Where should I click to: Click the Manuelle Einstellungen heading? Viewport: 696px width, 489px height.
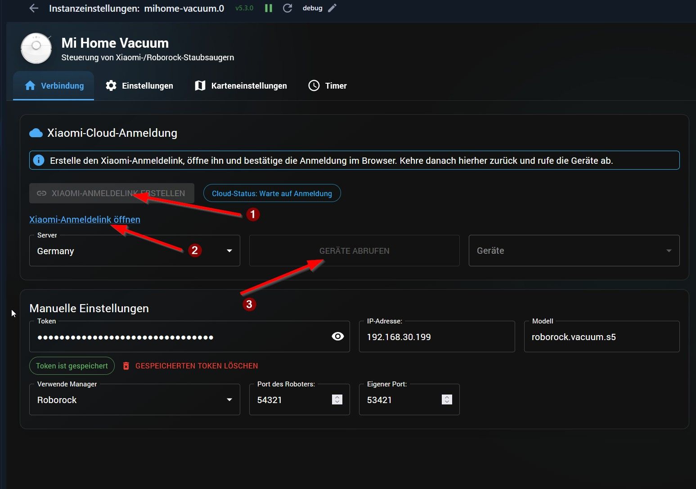point(89,308)
